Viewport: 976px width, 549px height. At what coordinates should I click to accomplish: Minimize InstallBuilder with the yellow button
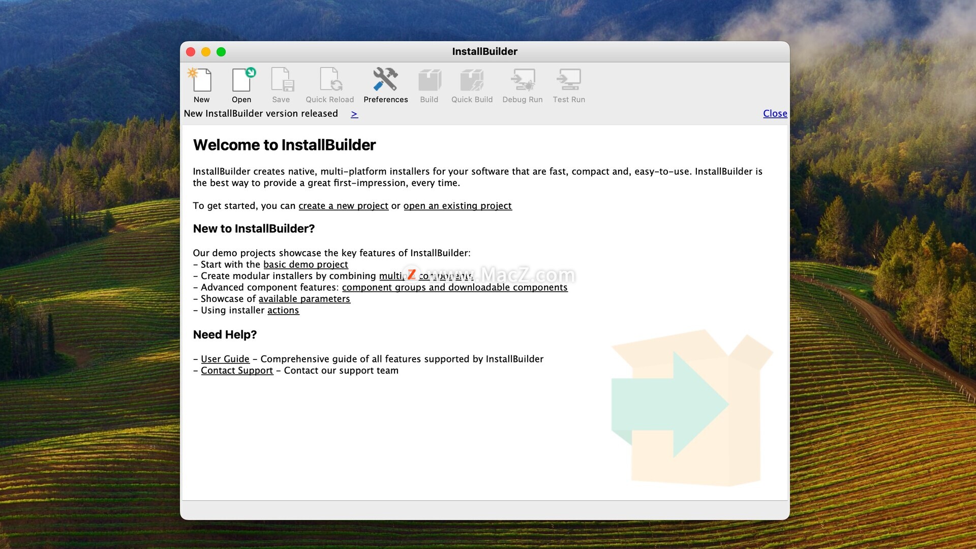[206, 52]
